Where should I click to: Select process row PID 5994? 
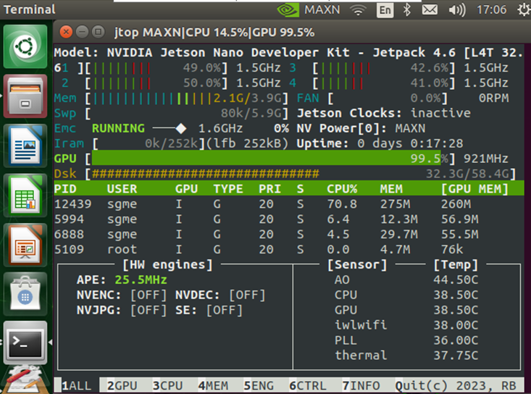tap(289, 219)
